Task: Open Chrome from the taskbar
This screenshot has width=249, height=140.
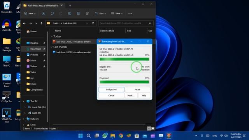Action: point(121,136)
